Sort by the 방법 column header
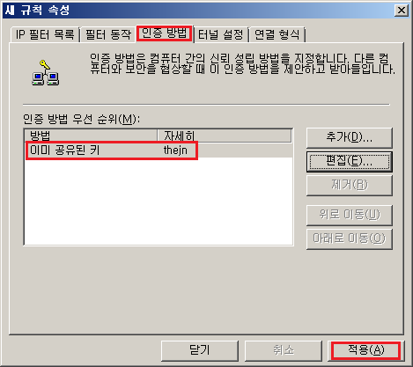This screenshot has height=367, width=413. coord(91,136)
